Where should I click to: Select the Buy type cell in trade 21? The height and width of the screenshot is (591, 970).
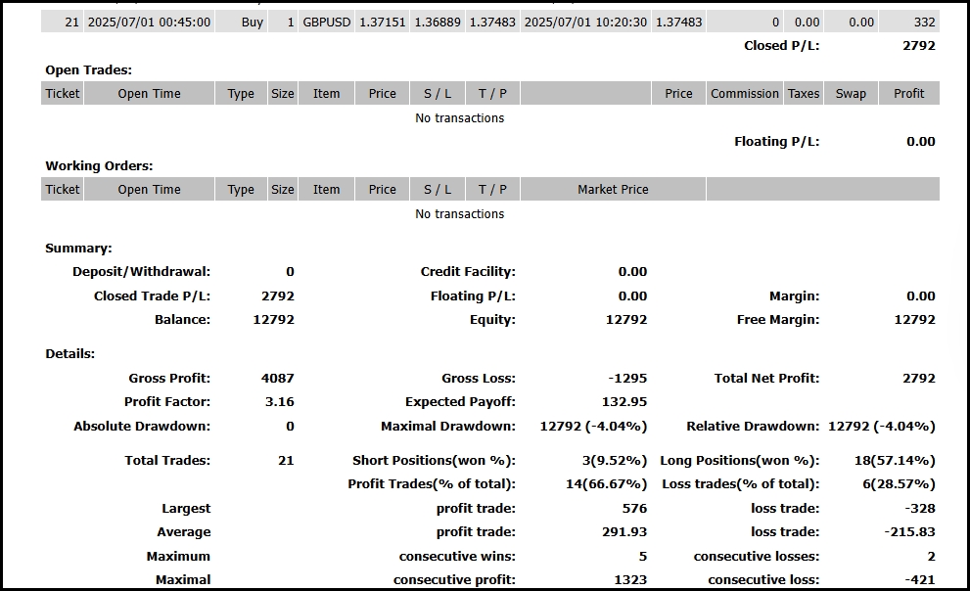pos(252,22)
